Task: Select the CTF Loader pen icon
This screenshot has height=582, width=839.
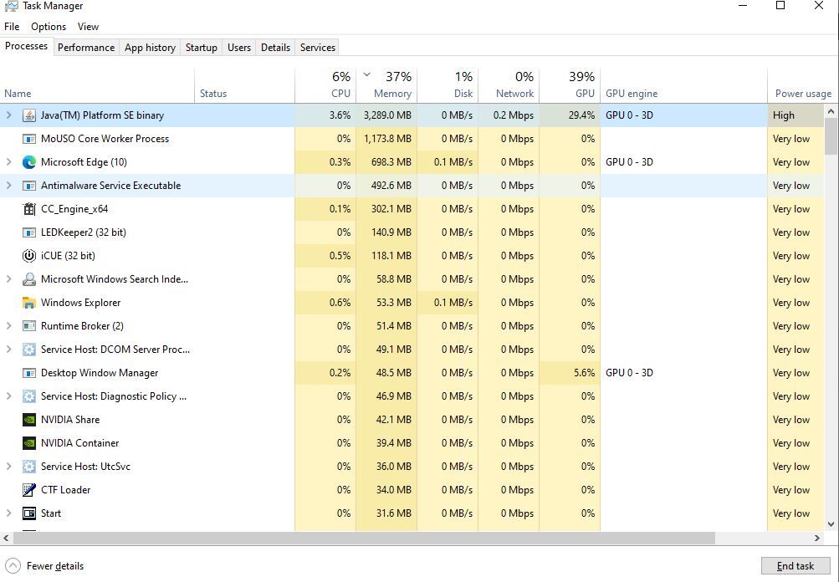Action: click(x=29, y=490)
